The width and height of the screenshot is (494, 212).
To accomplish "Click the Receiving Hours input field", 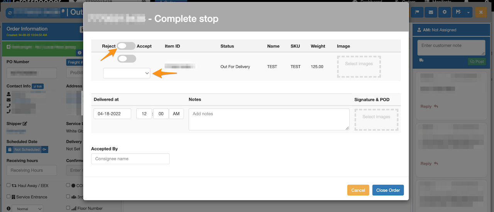I will (32, 170).
